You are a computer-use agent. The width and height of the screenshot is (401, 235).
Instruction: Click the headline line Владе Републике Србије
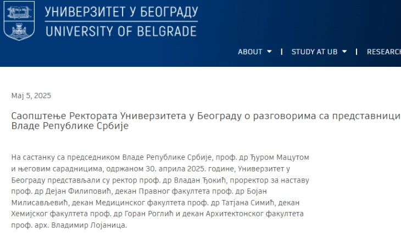(70, 126)
